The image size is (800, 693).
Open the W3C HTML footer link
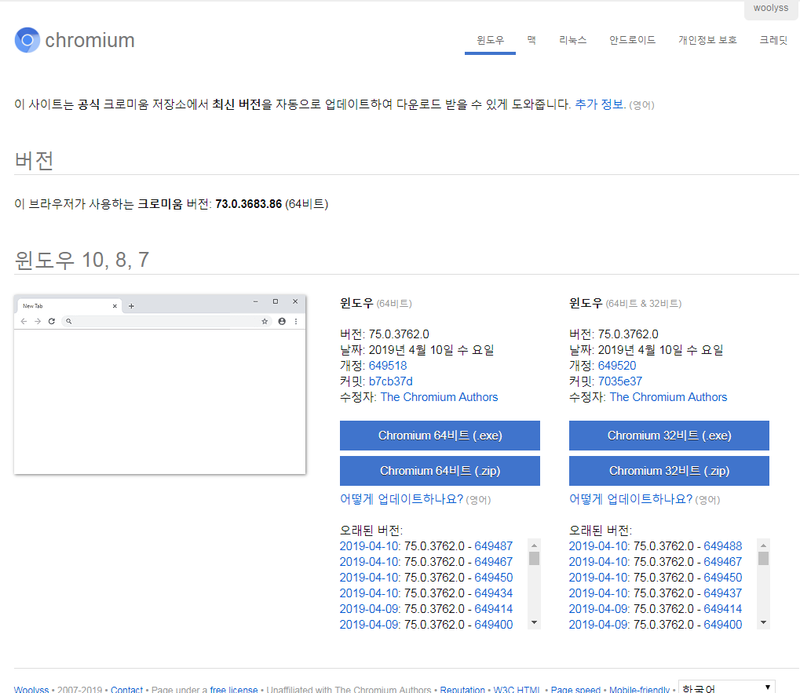pyautogui.click(x=517, y=689)
